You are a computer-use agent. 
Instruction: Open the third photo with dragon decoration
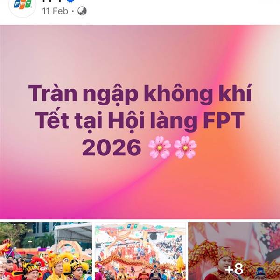(234, 251)
